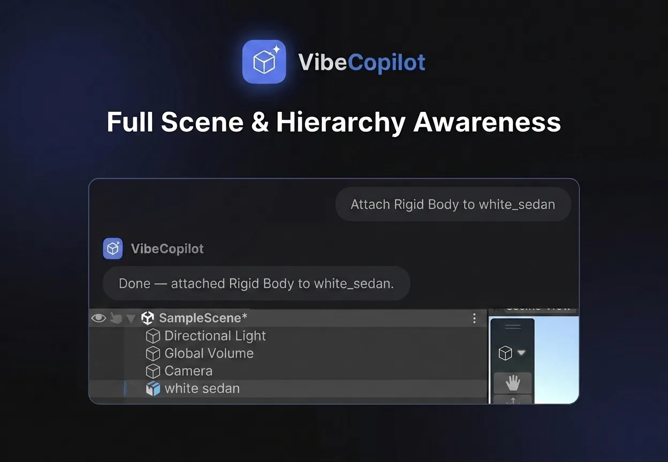Screen dimensions: 668x462
Task: Select the Move tool below Hand
Action: pyautogui.click(x=513, y=399)
